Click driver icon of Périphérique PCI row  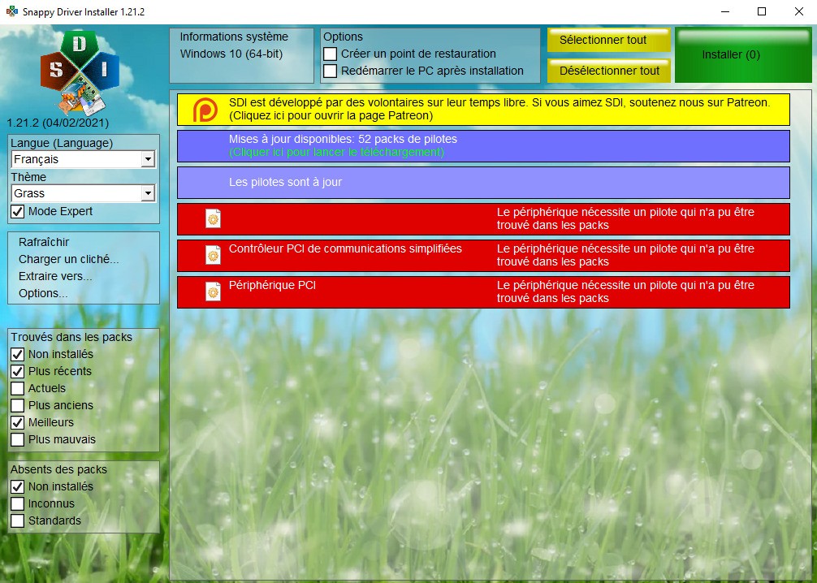coord(213,291)
